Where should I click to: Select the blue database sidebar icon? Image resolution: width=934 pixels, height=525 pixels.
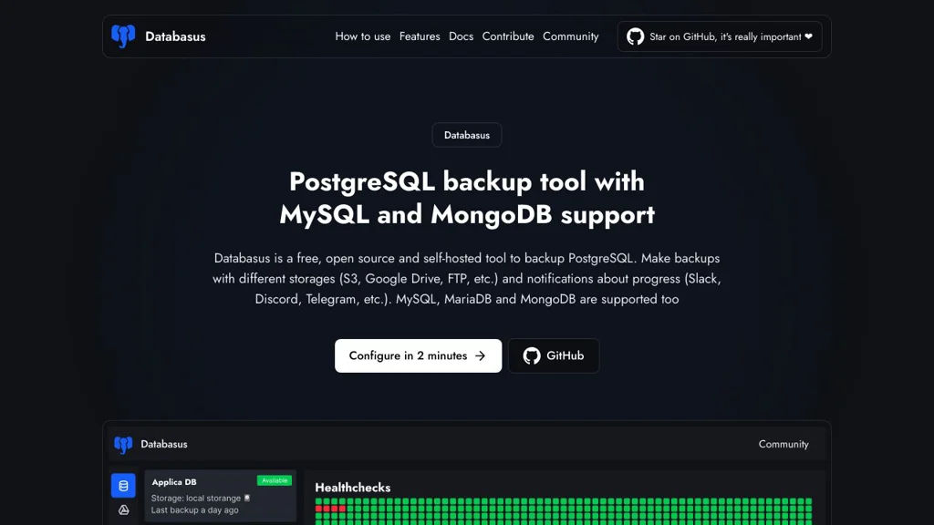(x=123, y=486)
